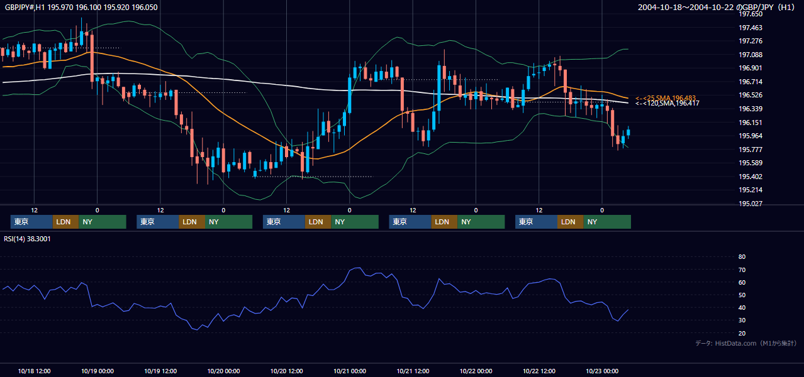Click price axis value 196.901
Image resolution: width=804 pixels, height=377 pixels.
[751, 68]
